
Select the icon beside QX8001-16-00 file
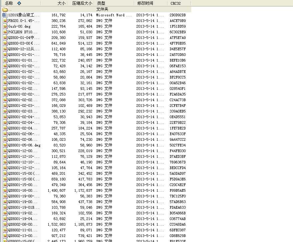click(5, 190)
